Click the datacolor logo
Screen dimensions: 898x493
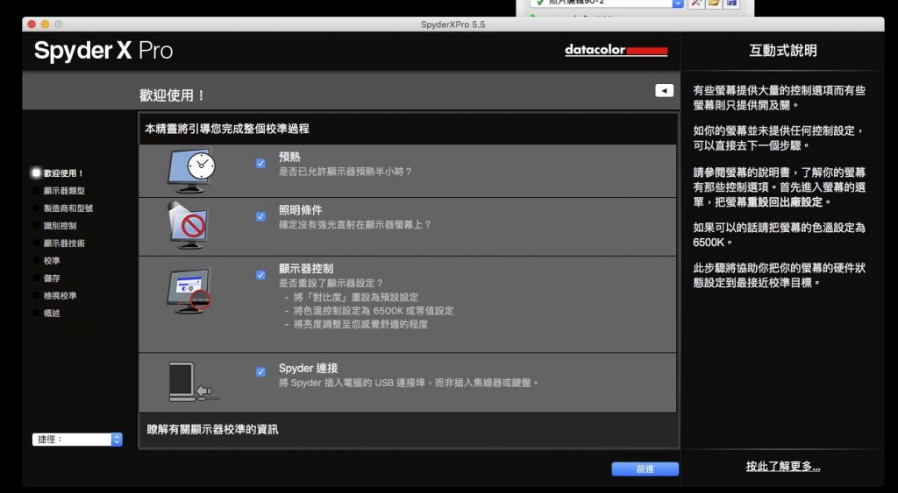click(x=616, y=50)
